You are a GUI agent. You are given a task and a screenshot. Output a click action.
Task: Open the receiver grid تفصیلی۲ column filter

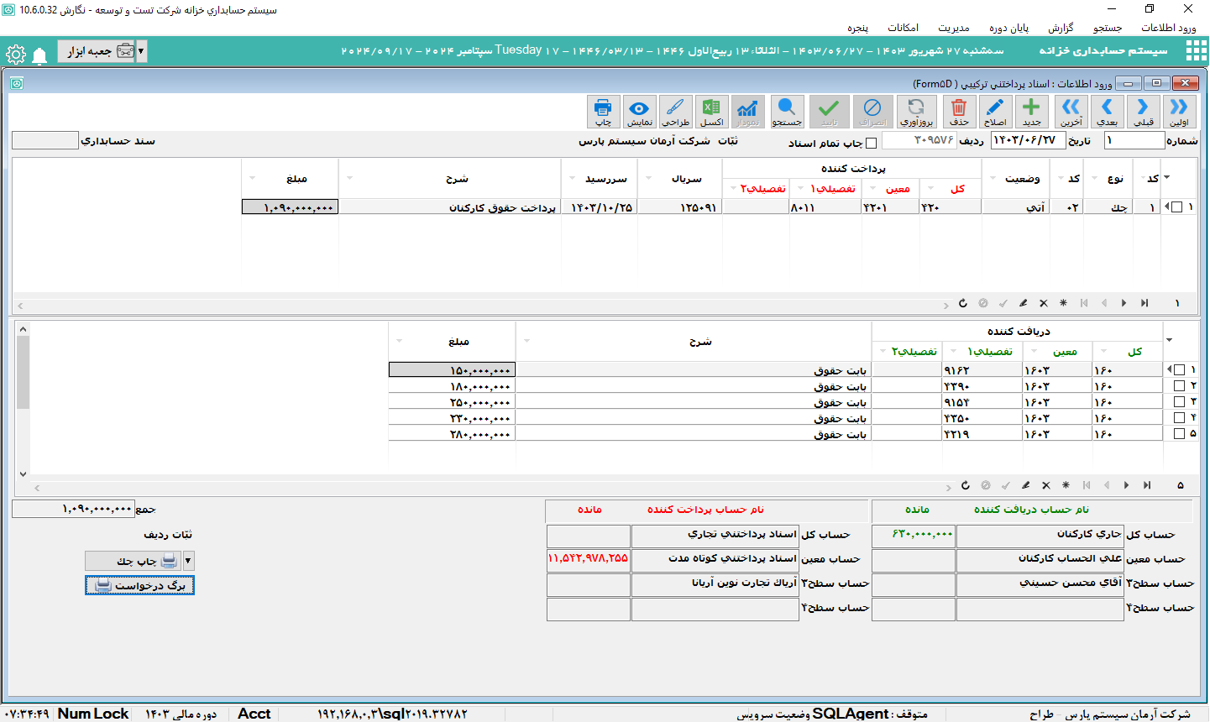883,351
